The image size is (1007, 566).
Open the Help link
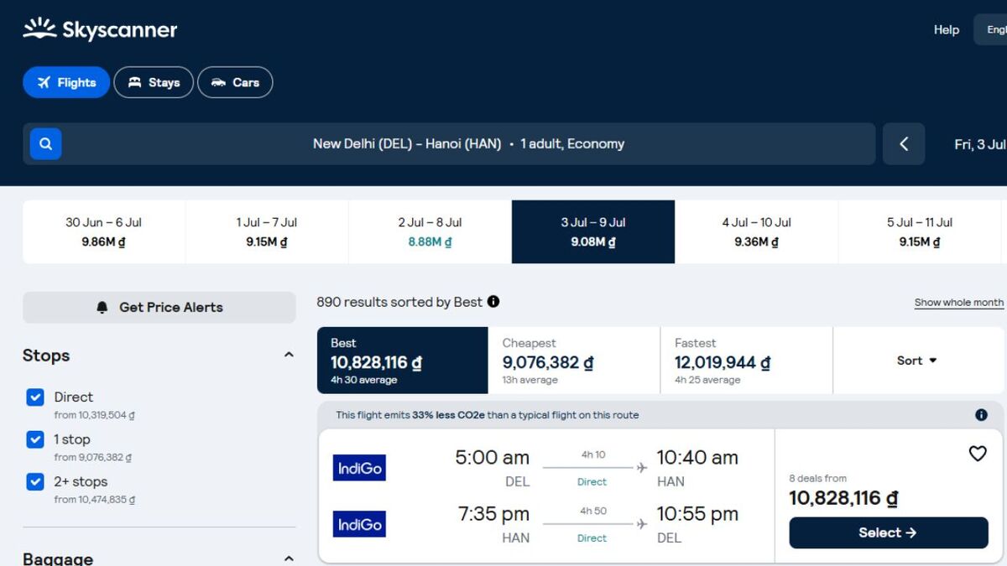[947, 29]
